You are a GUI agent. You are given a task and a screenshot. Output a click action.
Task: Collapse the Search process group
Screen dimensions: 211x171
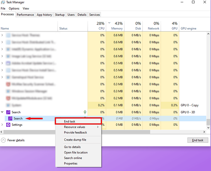(x=2, y=112)
